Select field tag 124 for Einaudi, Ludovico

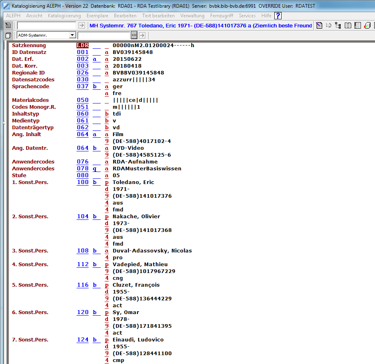point(83,340)
